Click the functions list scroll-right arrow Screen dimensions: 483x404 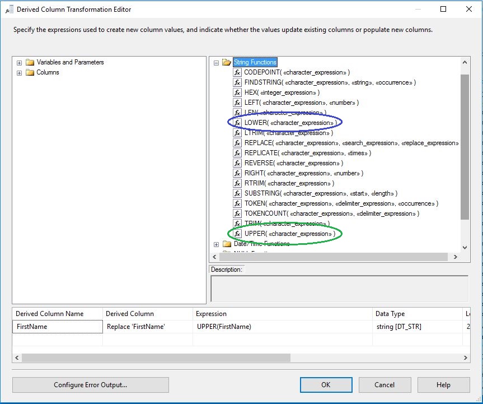point(455,257)
